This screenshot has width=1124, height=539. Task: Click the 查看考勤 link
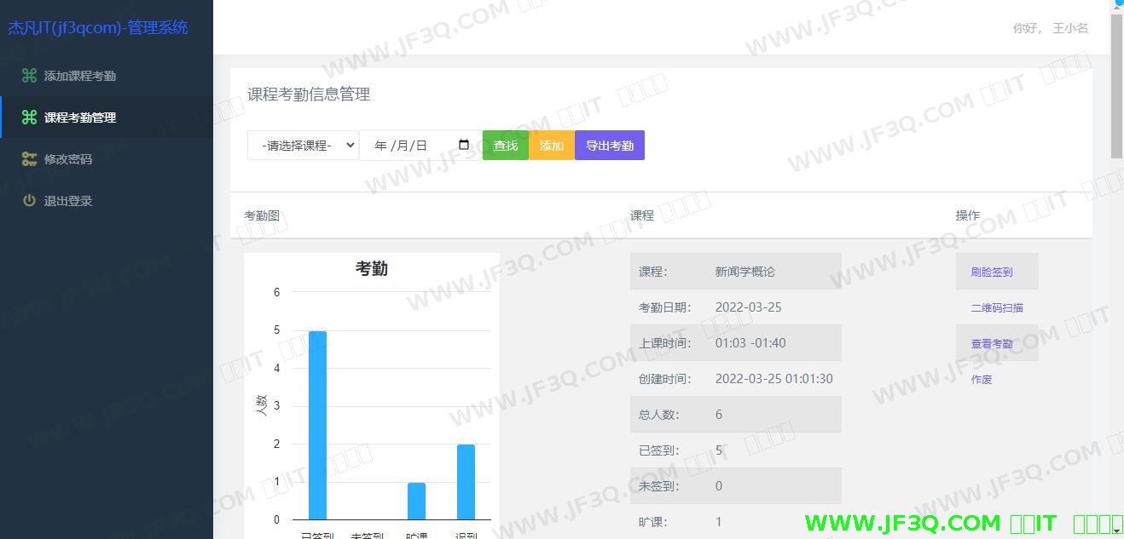tap(992, 344)
